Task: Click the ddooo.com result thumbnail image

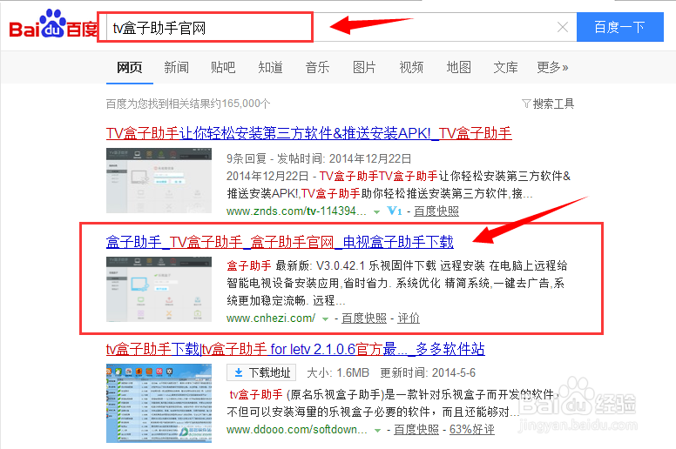Action: click(x=159, y=403)
